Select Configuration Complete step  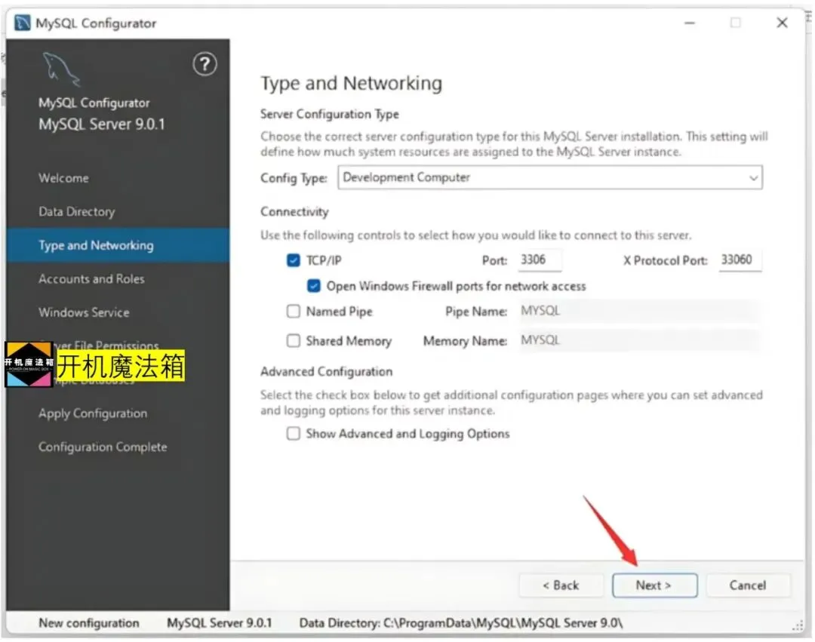coord(103,447)
